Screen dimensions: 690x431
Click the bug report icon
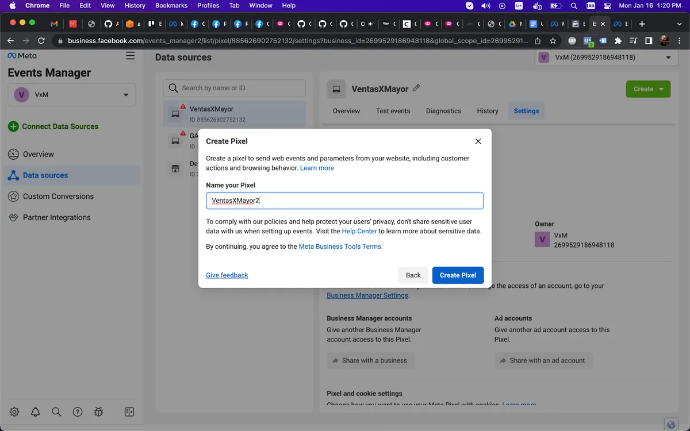click(x=98, y=411)
